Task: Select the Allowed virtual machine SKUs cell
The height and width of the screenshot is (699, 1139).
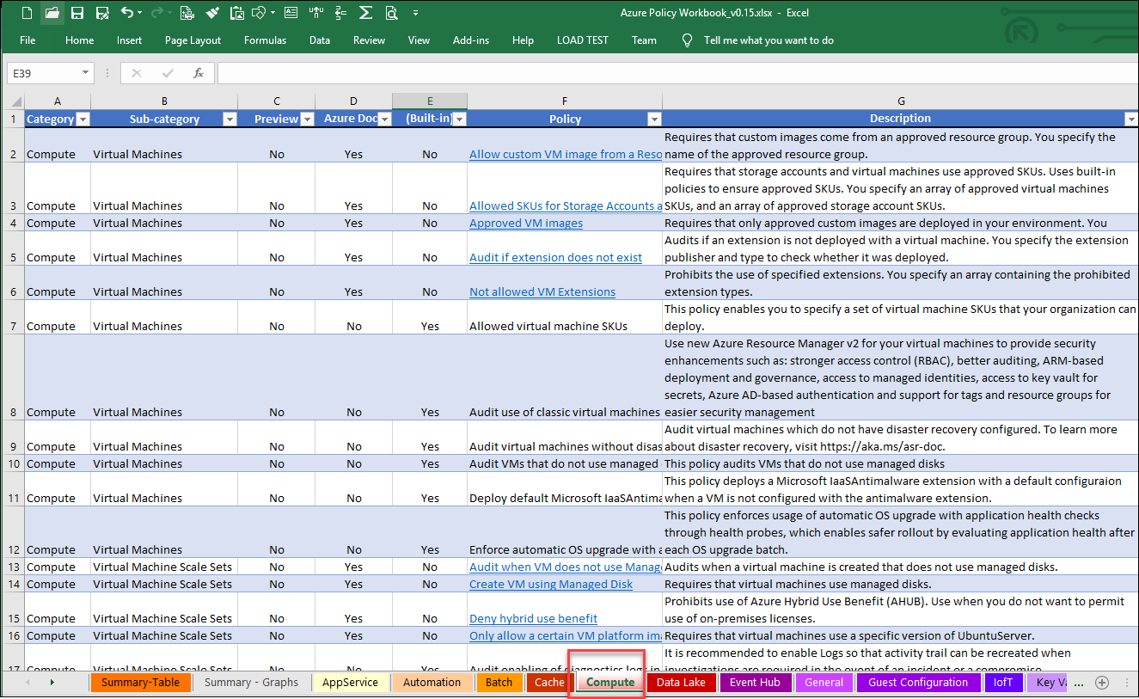Action: coord(565,317)
